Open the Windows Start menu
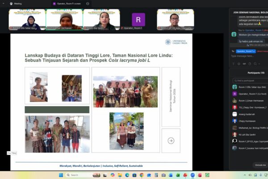Screen dimensions: 268x179 pyautogui.click(x=61, y=175)
